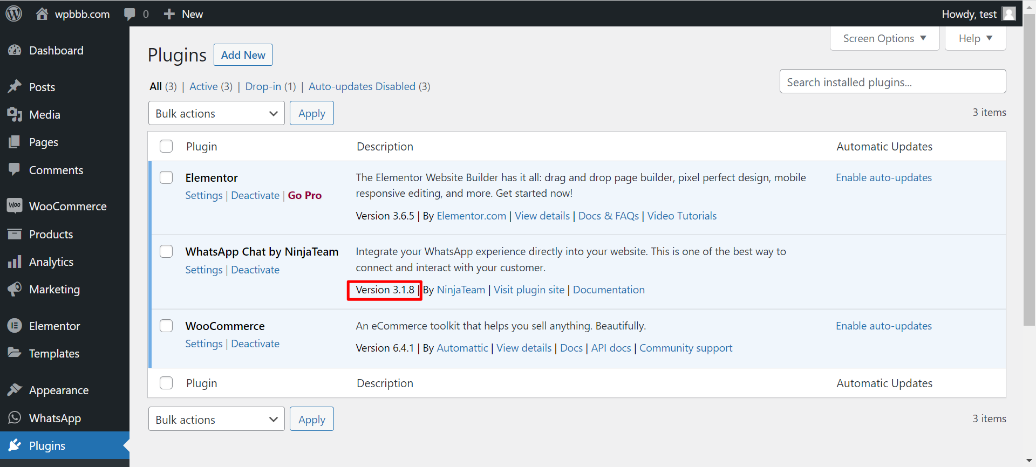Image resolution: width=1036 pixels, height=467 pixels.
Task: Click the Appearance paintbrush icon
Action: coord(15,390)
